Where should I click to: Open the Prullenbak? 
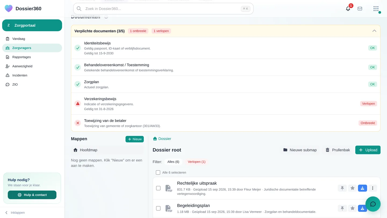coord(338,150)
